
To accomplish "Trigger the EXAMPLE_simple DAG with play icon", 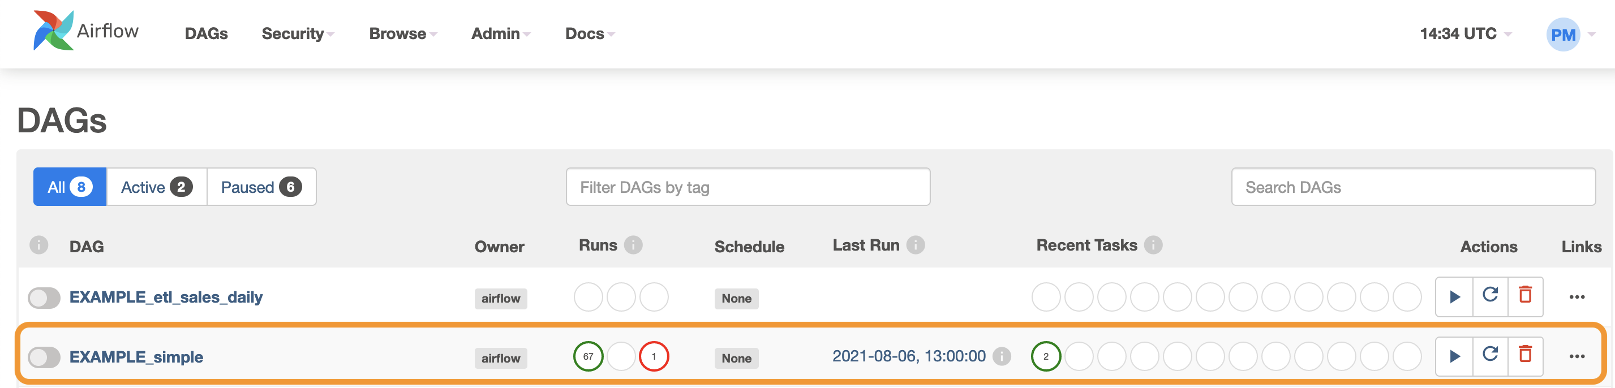I will pos(1454,356).
